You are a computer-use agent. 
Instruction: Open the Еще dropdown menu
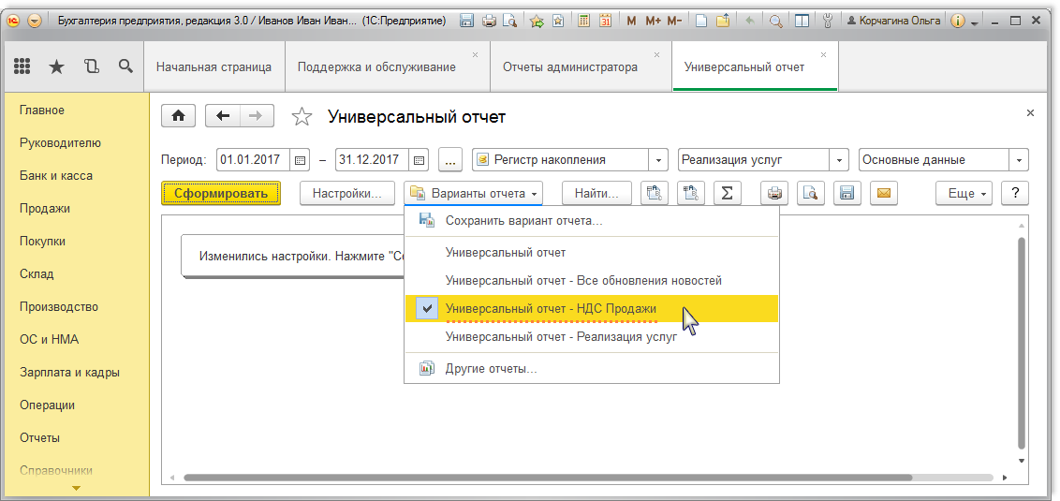[964, 193]
